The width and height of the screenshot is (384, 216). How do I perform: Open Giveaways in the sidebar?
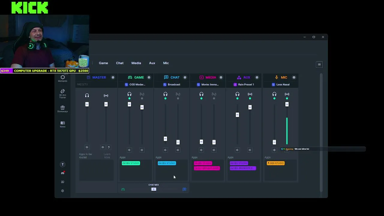tap(63, 109)
